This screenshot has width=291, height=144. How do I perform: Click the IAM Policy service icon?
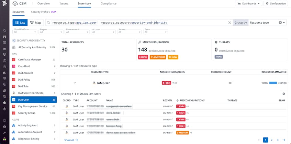13,80
